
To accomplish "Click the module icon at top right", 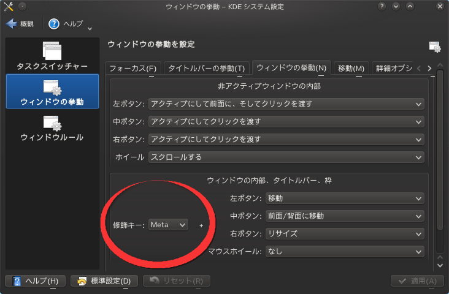I will click(x=434, y=47).
